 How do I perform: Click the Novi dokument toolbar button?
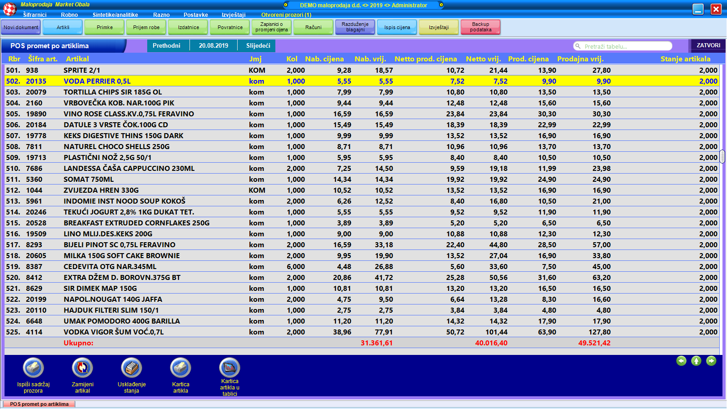tap(21, 27)
